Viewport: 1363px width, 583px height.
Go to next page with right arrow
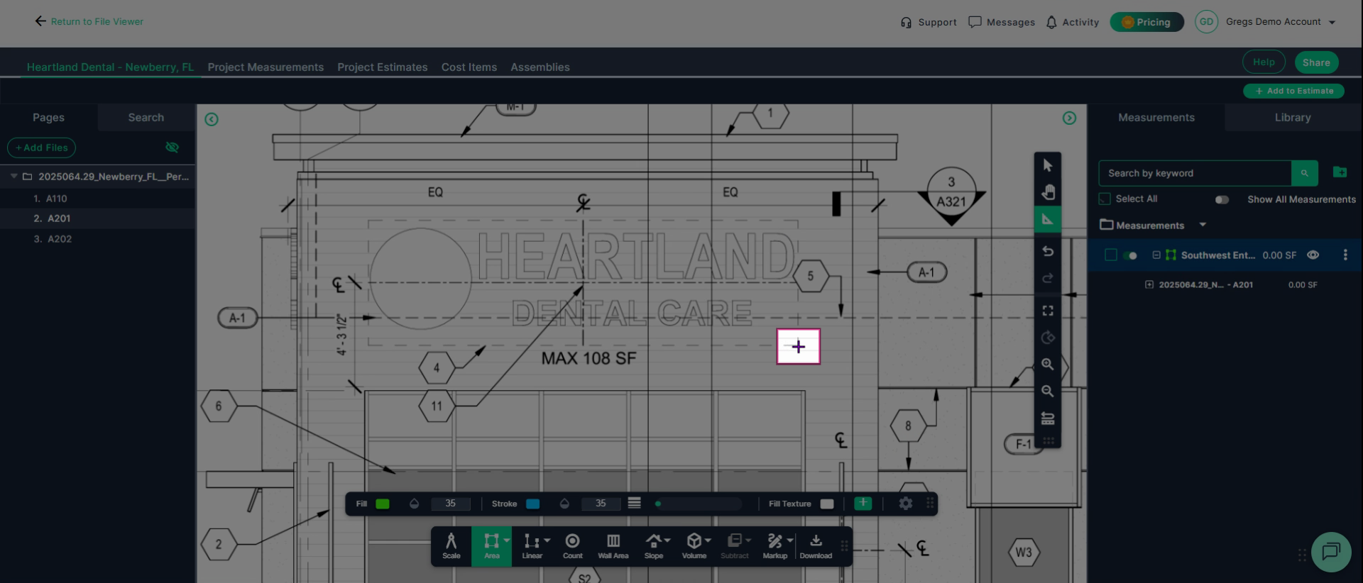point(1069,118)
